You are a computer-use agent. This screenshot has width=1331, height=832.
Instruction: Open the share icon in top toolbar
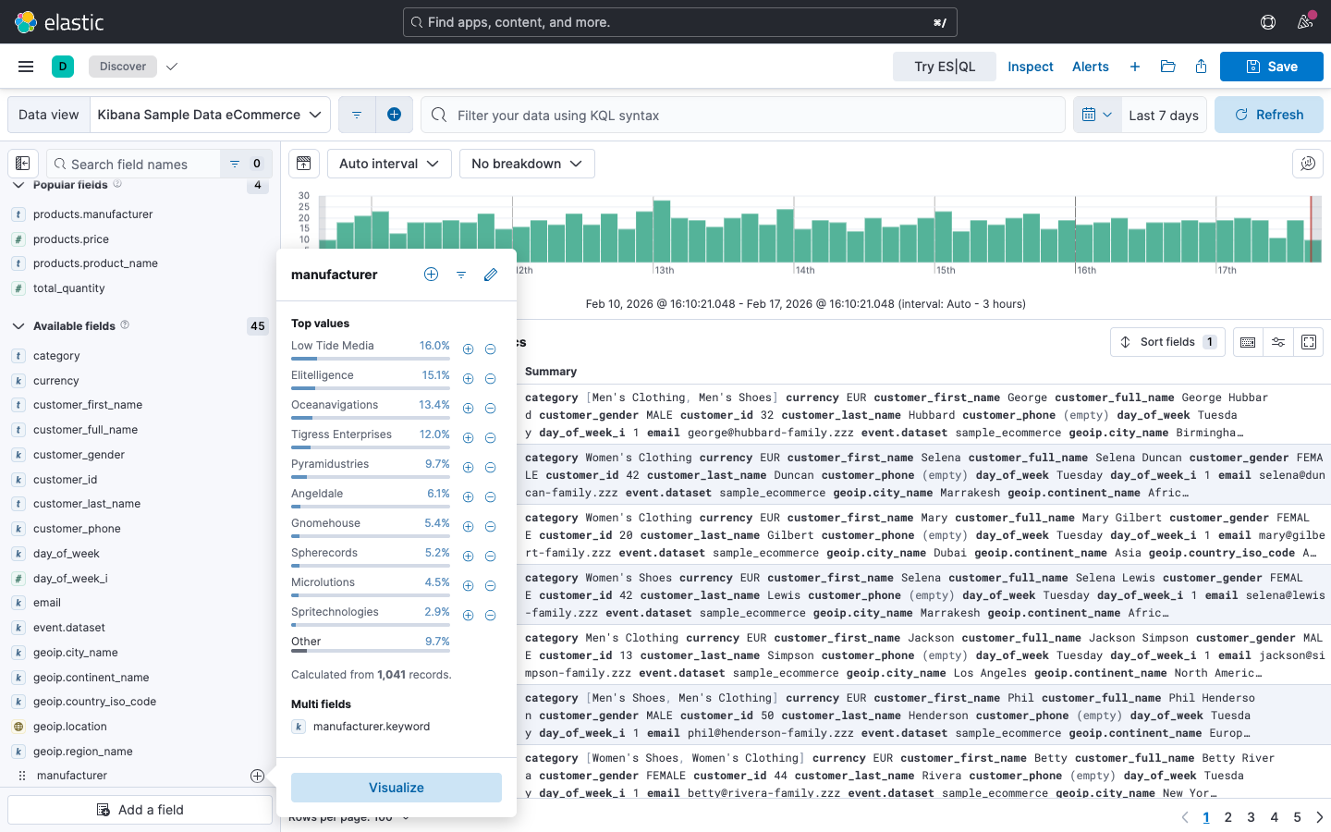[x=1201, y=67]
